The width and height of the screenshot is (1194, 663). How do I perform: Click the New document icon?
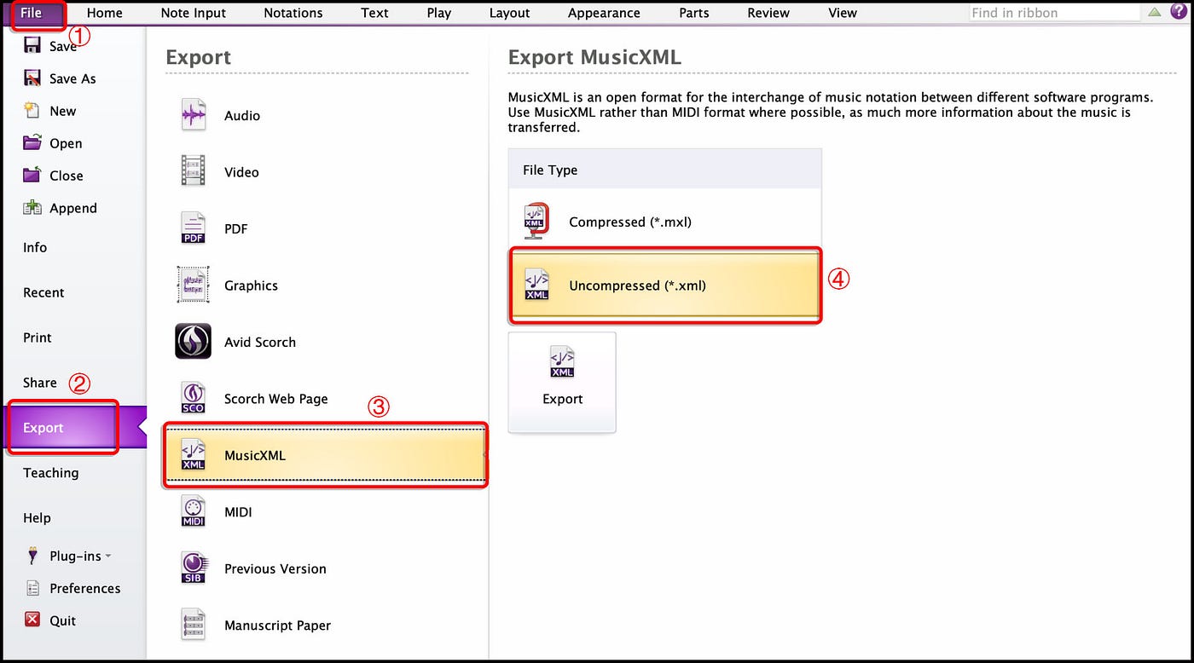[32, 111]
